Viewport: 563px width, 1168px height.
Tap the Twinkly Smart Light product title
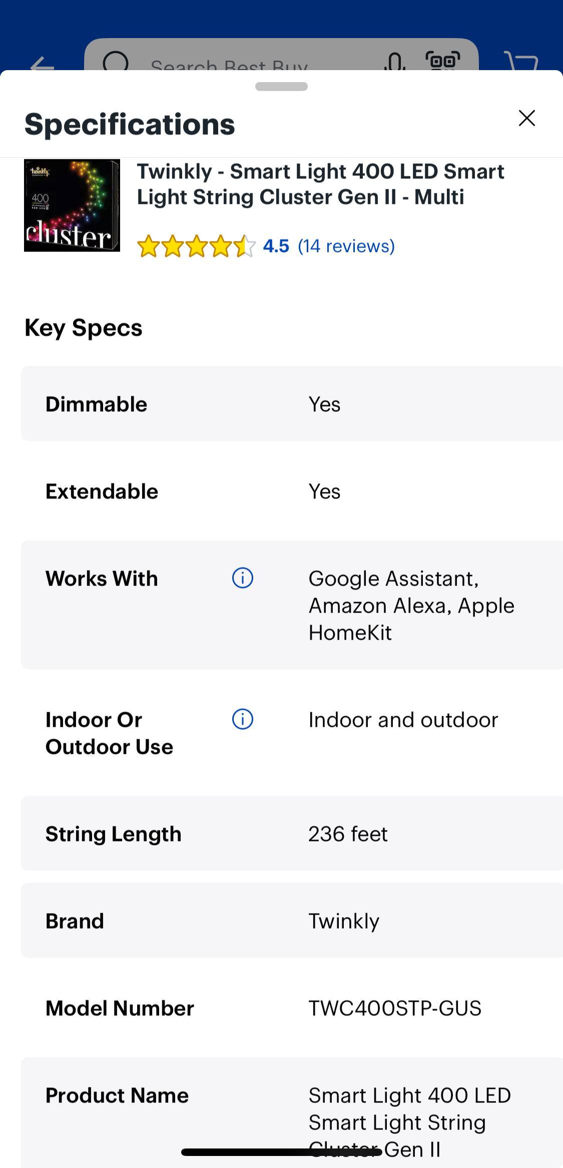[320, 184]
